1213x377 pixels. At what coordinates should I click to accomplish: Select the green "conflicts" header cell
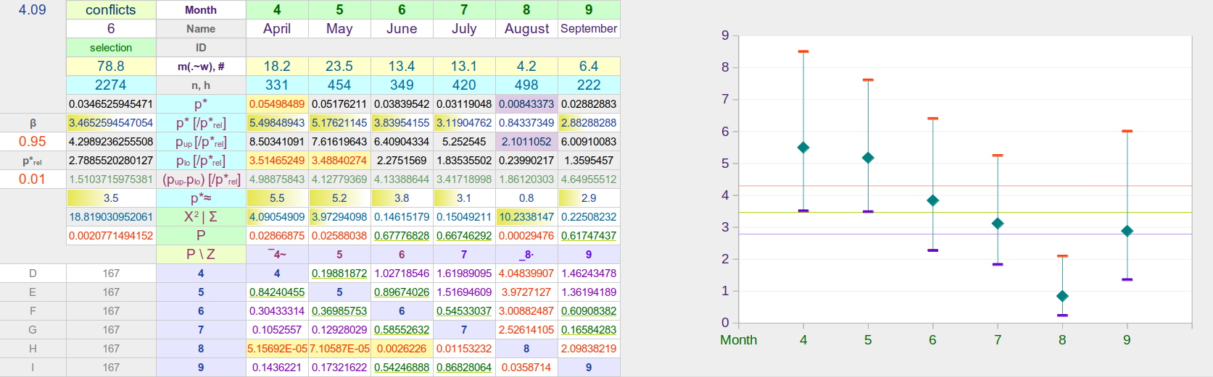(111, 10)
